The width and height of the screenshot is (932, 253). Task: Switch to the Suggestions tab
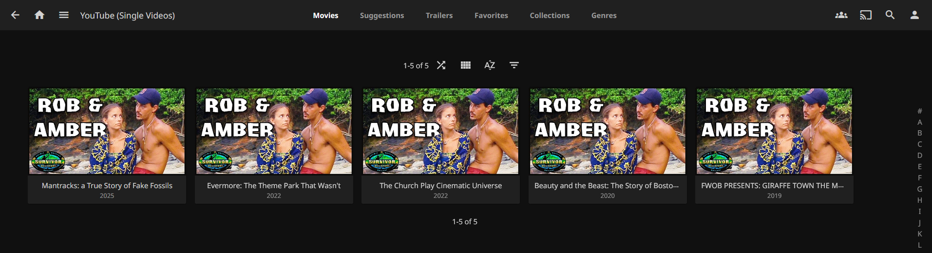381,16
